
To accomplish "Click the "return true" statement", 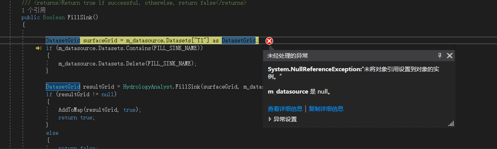I will (76, 117).
